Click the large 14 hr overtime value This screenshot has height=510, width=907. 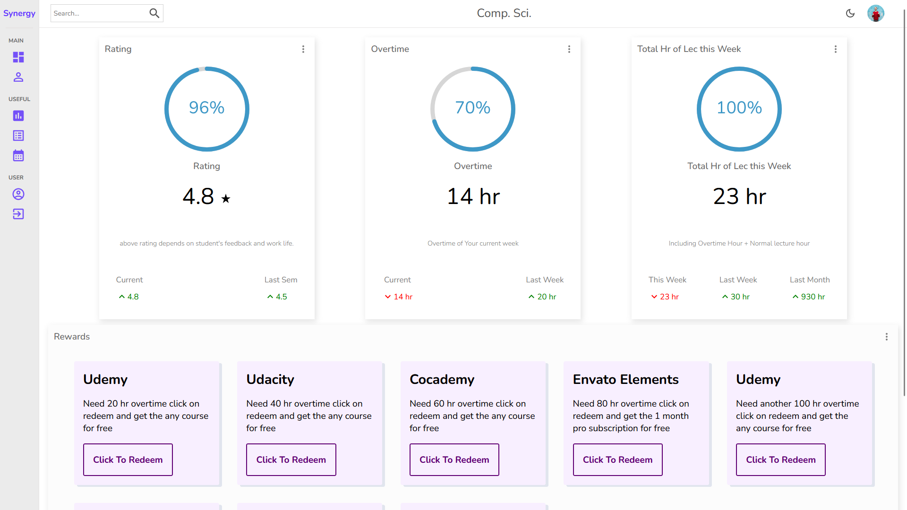(x=473, y=196)
